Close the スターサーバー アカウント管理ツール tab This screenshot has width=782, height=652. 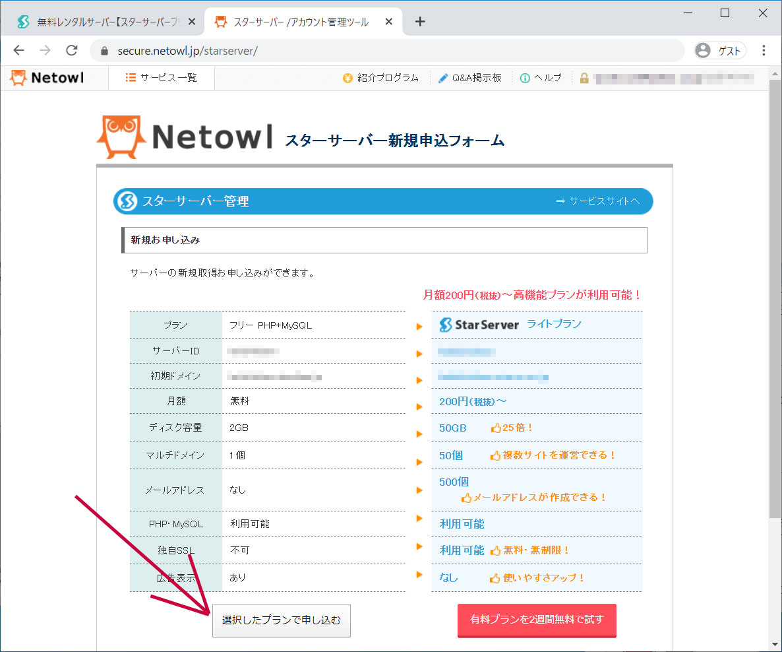pyautogui.click(x=389, y=22)
